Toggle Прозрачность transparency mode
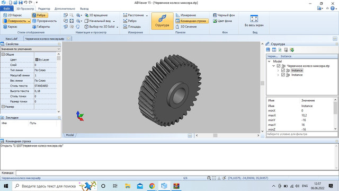Image resolution: width=339 pixels, height=191 pixels. click(x=44, y=21)
